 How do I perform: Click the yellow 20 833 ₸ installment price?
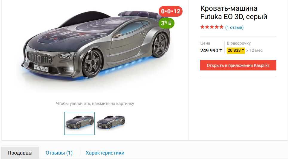(236, 51)
